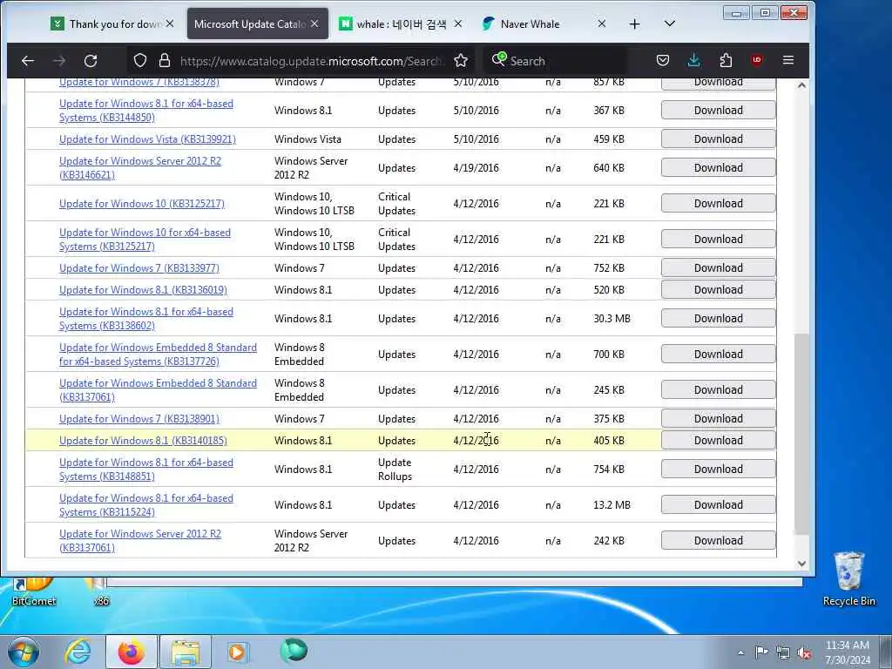Download the 245 KB Embedded update
892x669 pixels.
click(718, 390)
